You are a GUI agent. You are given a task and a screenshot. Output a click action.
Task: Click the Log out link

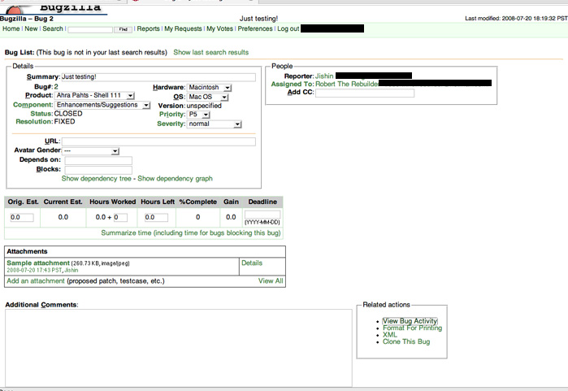(x=288, y=28)
